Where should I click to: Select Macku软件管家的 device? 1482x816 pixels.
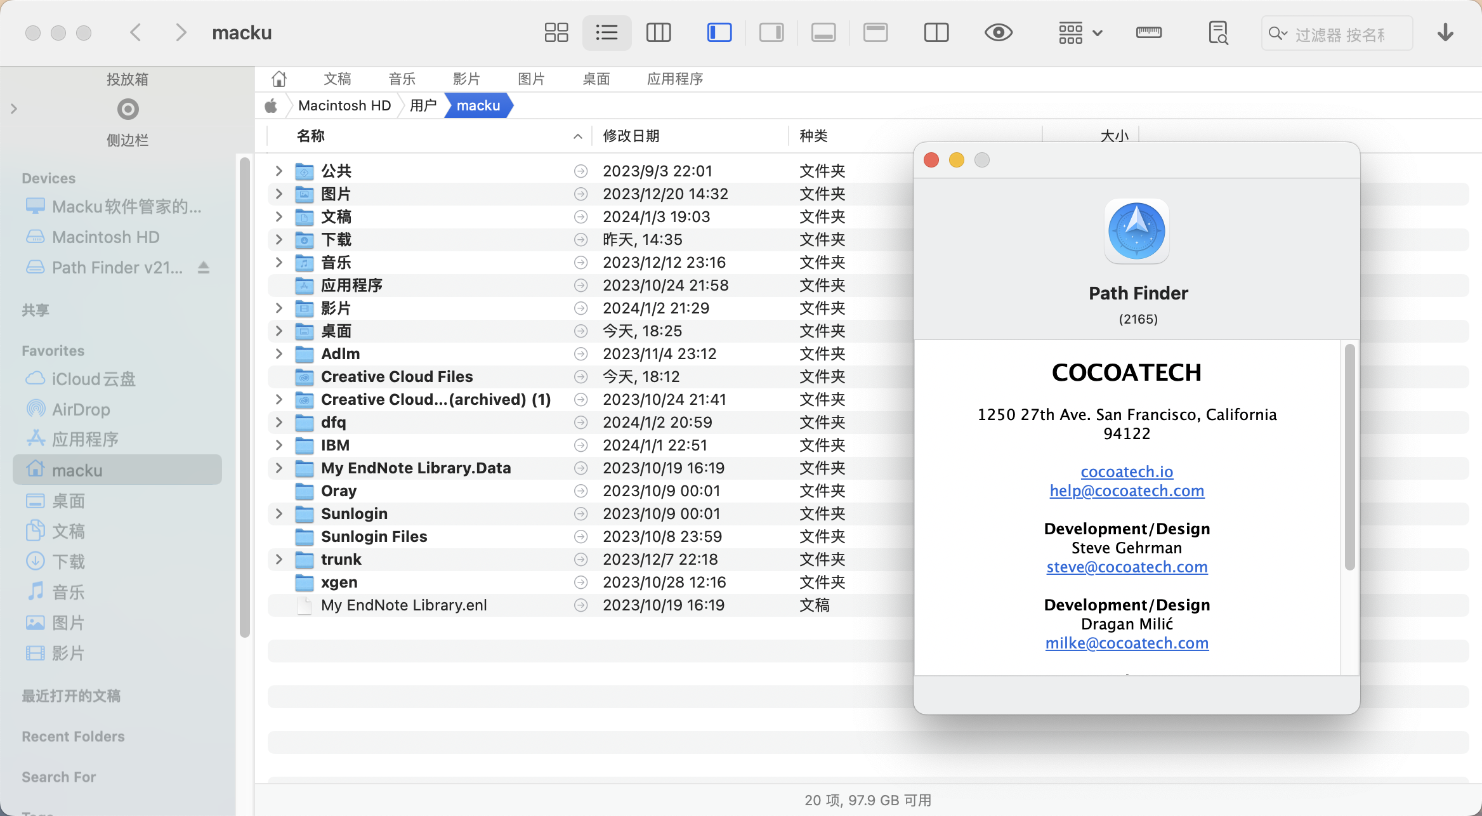[126, 206]
